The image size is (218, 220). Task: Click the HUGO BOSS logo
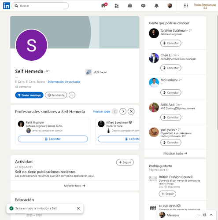click(153, 208)
